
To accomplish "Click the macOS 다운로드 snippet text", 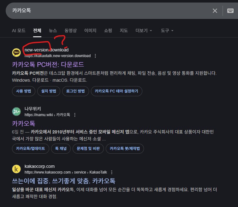I will (70, 80).
